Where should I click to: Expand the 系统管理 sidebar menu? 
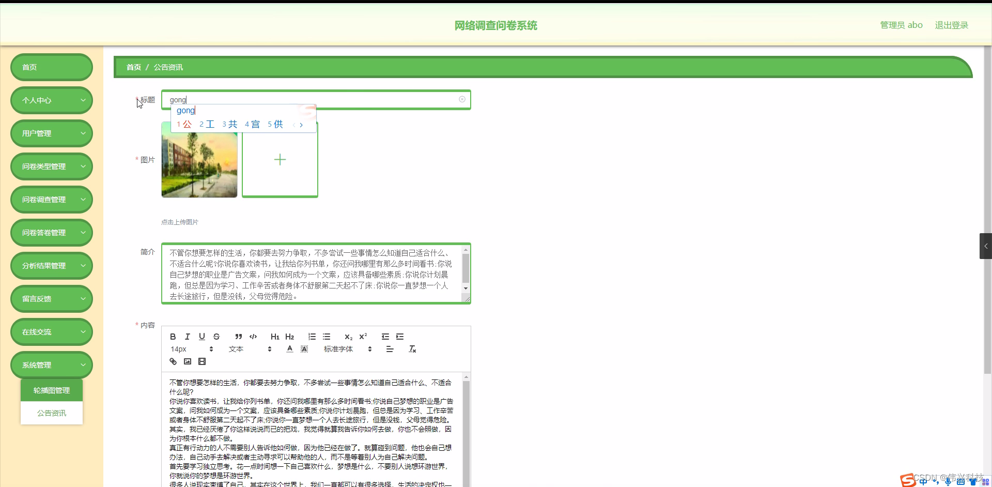(51, 364)
